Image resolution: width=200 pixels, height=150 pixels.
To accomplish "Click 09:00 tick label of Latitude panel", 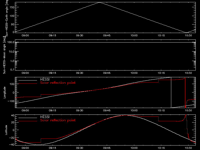I will pyautogui.click(x=25, y=148).
